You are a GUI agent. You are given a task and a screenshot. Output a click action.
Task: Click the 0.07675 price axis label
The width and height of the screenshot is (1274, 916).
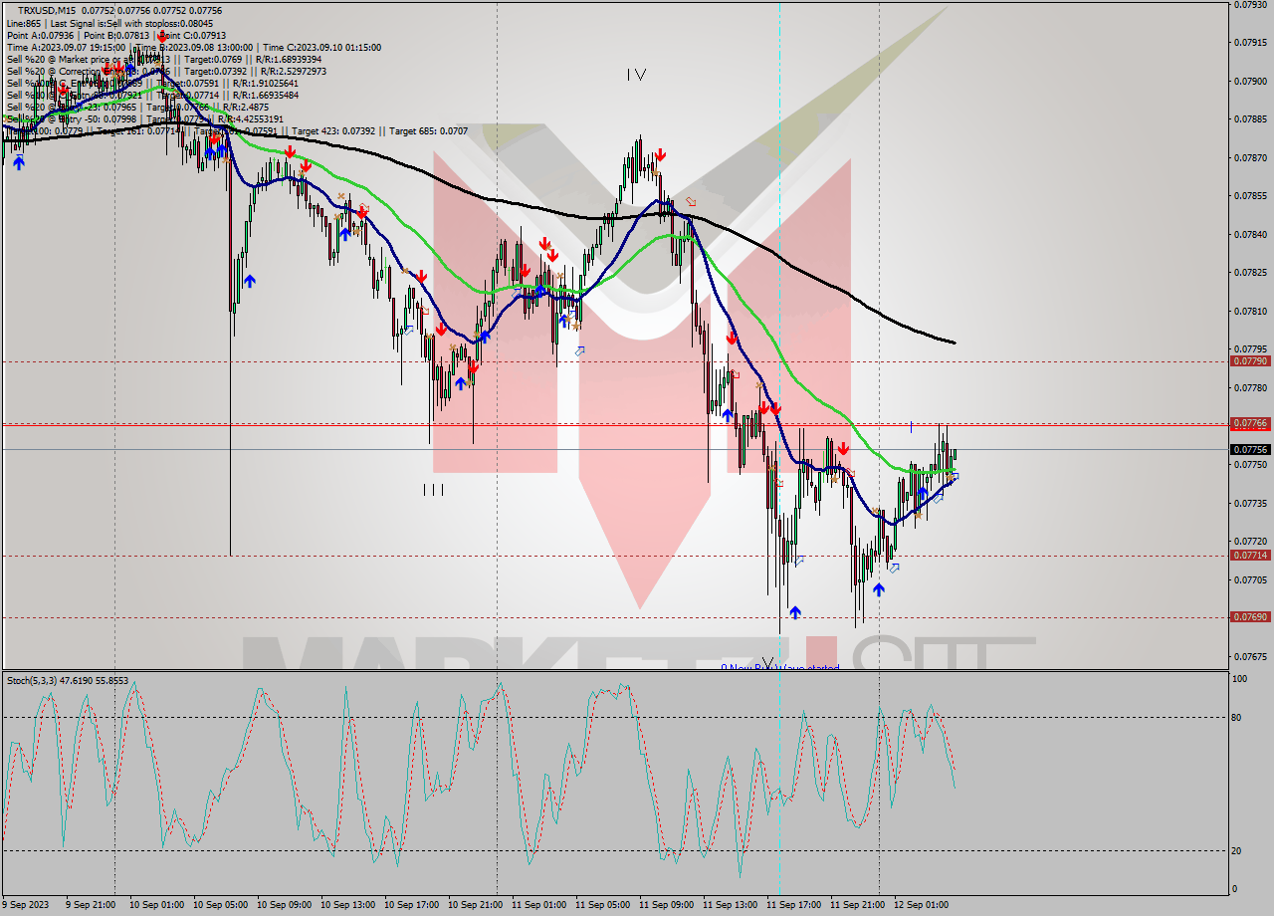tap(1250, 656)
